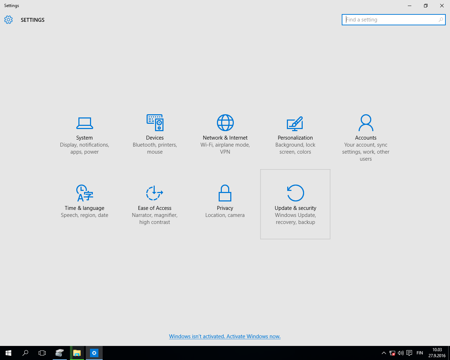Open Task View from the taskbar
The height and width of the screenshot is (360, 450).
(42, 353)
